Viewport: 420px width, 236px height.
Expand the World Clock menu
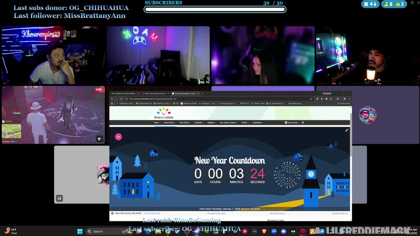pos(170,123)
